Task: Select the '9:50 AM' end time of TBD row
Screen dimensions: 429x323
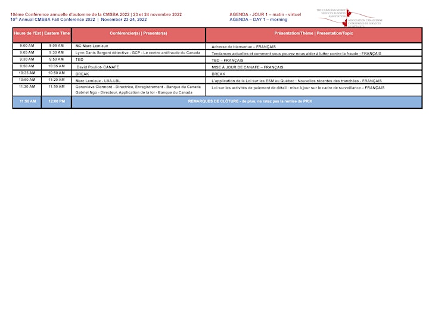Action: point(57,59)
